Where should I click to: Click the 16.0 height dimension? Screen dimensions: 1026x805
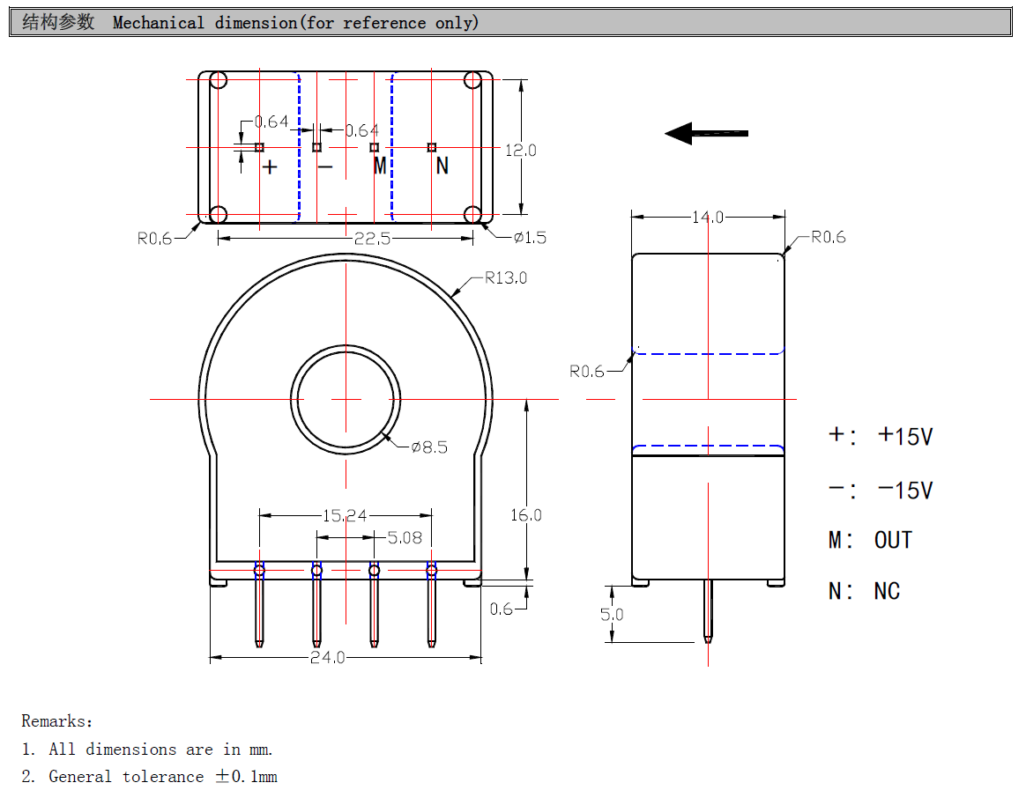click(526, 515)
